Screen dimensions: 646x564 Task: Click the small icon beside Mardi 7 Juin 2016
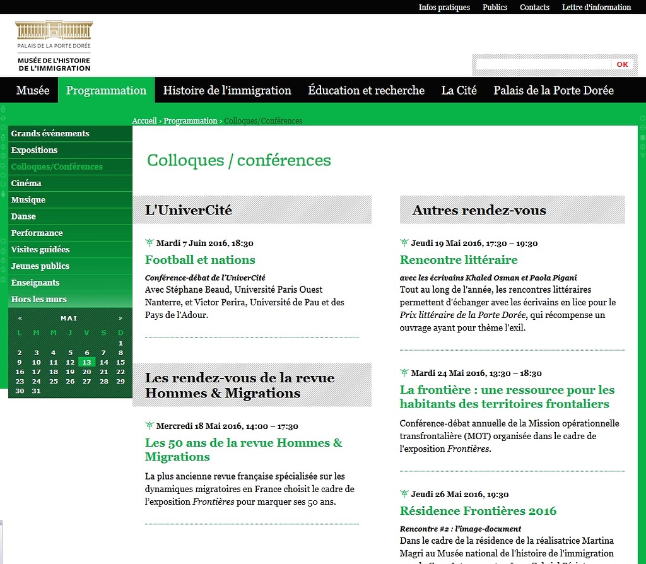click(149, 243)
